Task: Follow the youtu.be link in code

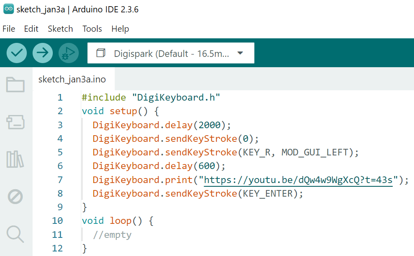Action: 298,180
